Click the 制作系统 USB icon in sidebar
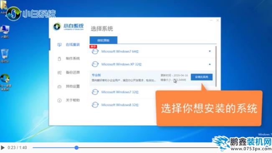This screenshot has width=272, height=153. point(59,59)
